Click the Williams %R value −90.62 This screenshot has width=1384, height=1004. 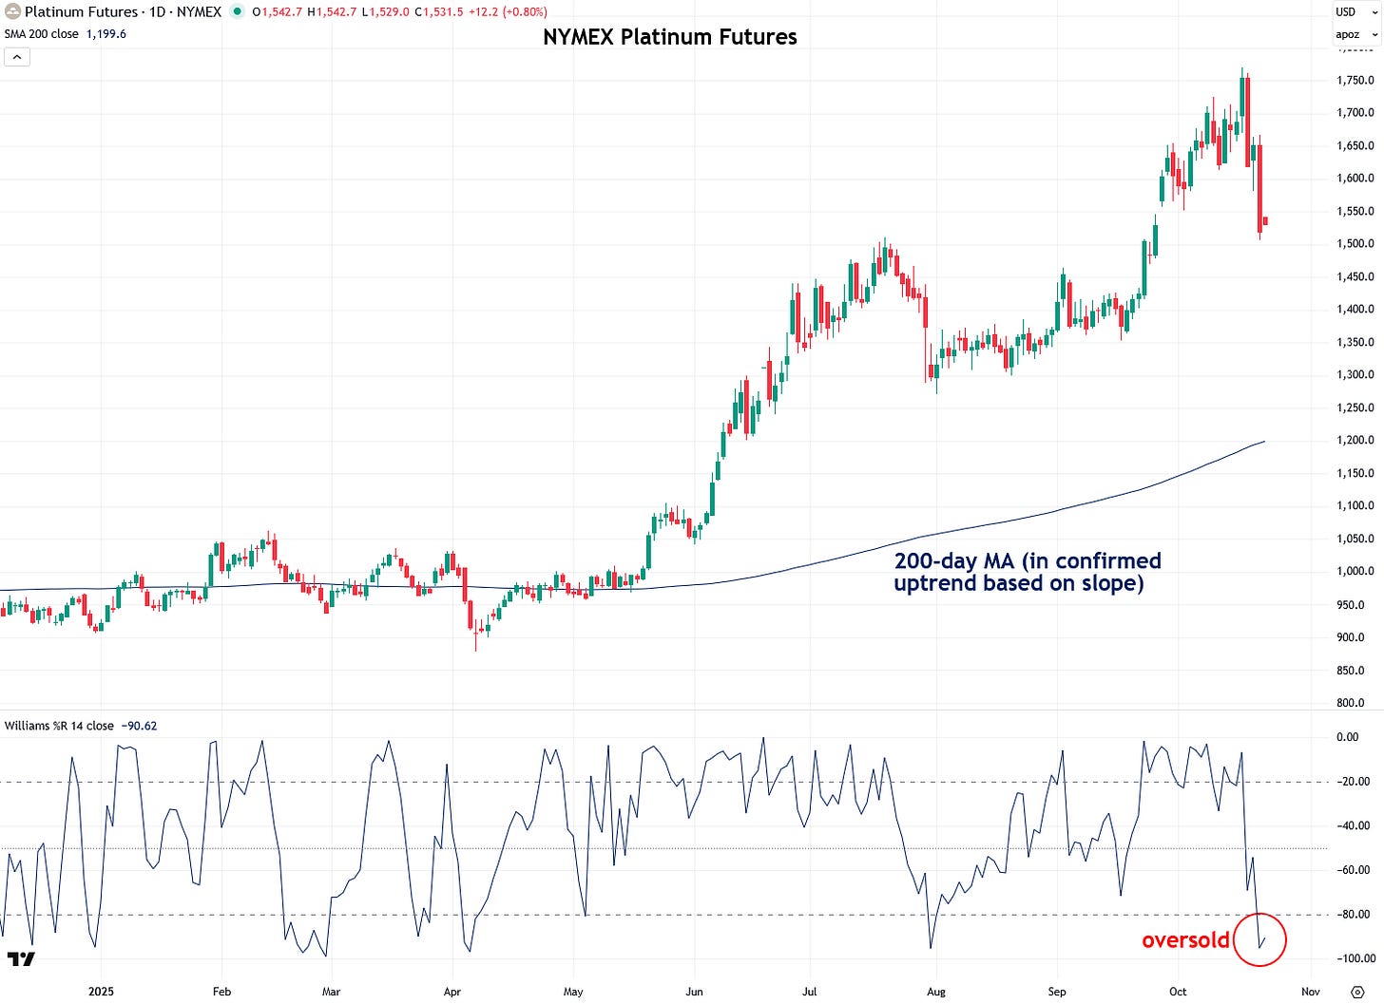click(140, 726)
